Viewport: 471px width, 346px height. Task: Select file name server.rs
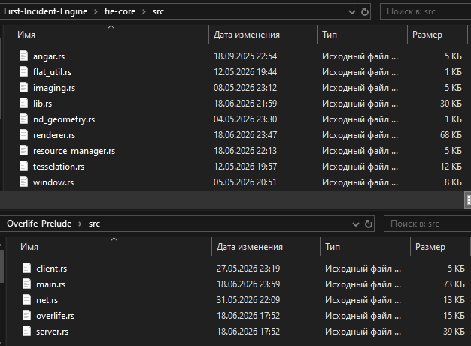[52, 332]
